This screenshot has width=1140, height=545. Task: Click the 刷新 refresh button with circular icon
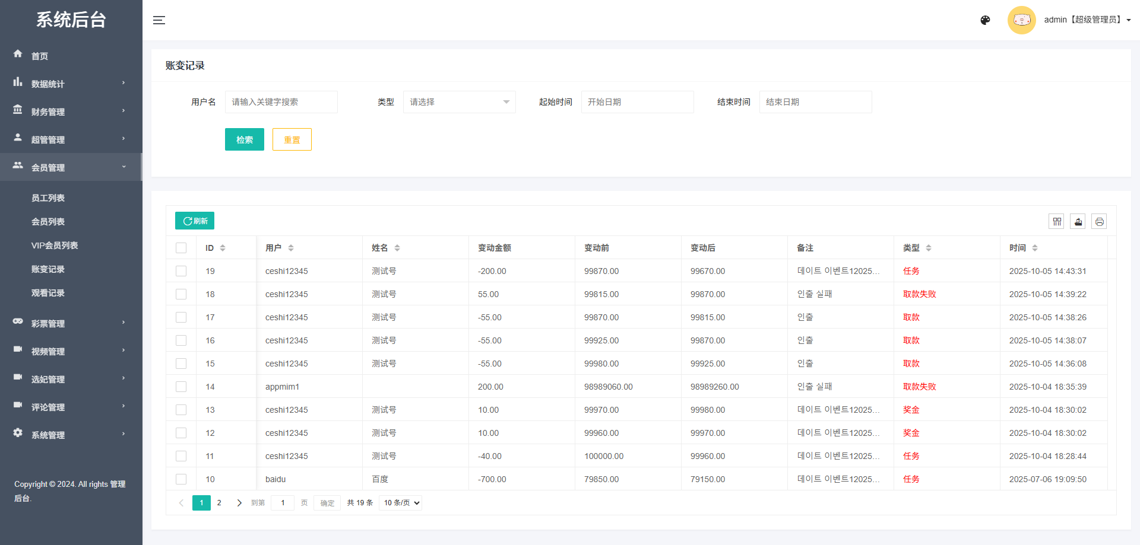[194, 221]
